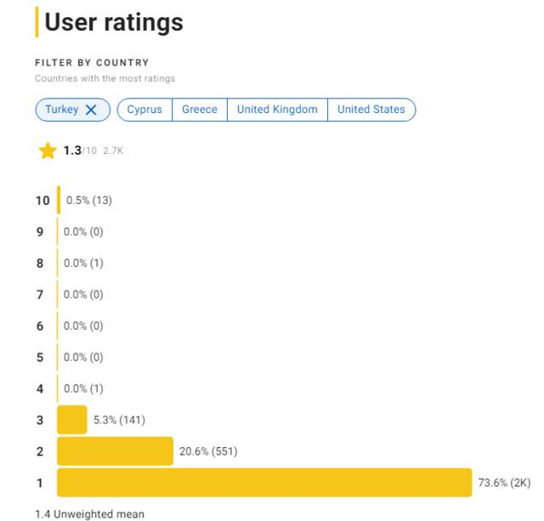The image size is (544, 521).
Task: Click the 1-star rating bar
Action: [264, 483]
